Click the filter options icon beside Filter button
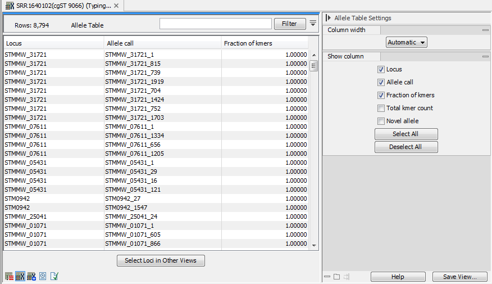This screenshot has height=284, width=492. pos(313,23)
